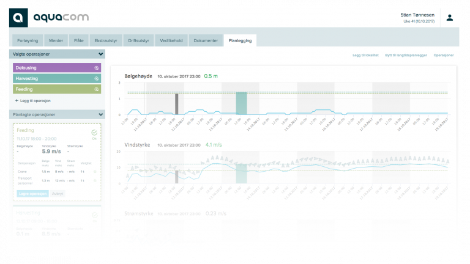This screenshot has height=264, width=470.
Task: Click the Strømstyrke chart title
Action: pos(139,214)
